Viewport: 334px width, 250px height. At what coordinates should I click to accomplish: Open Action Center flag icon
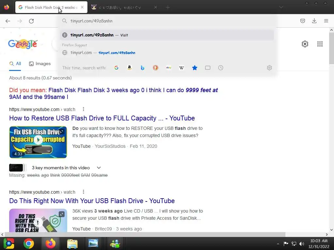click(286, 243)
